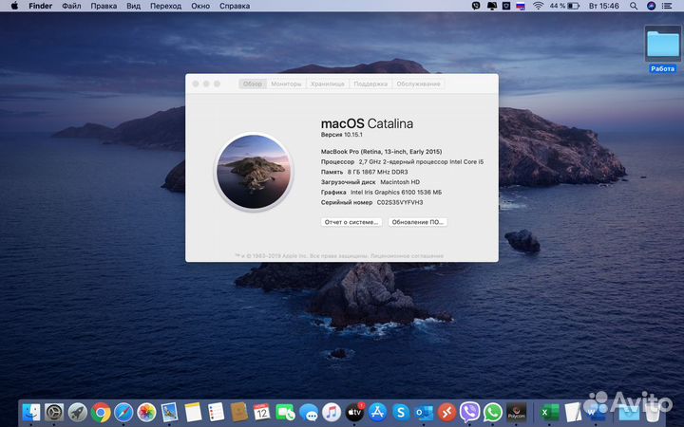684x427 pixels.
Task: Click the shield icon in menu bar
Action: 506,6
